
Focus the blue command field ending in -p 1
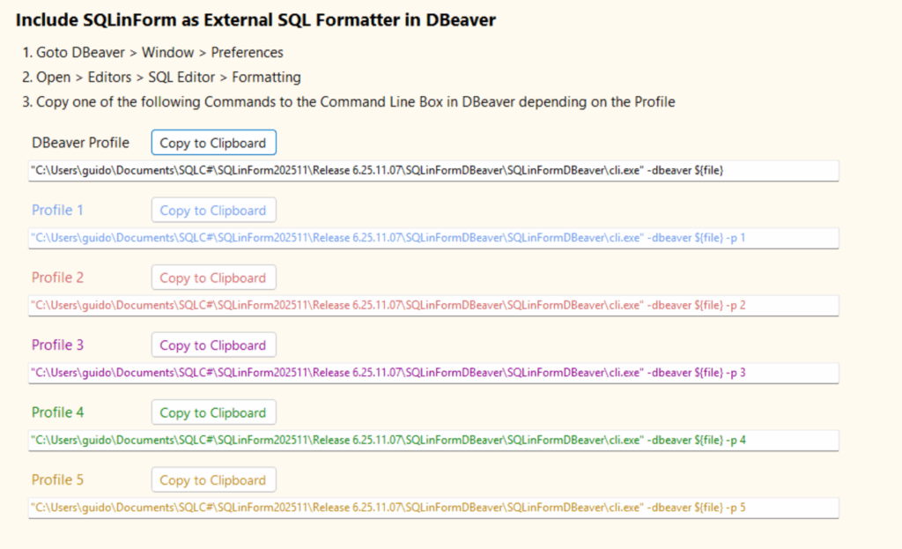433,238
